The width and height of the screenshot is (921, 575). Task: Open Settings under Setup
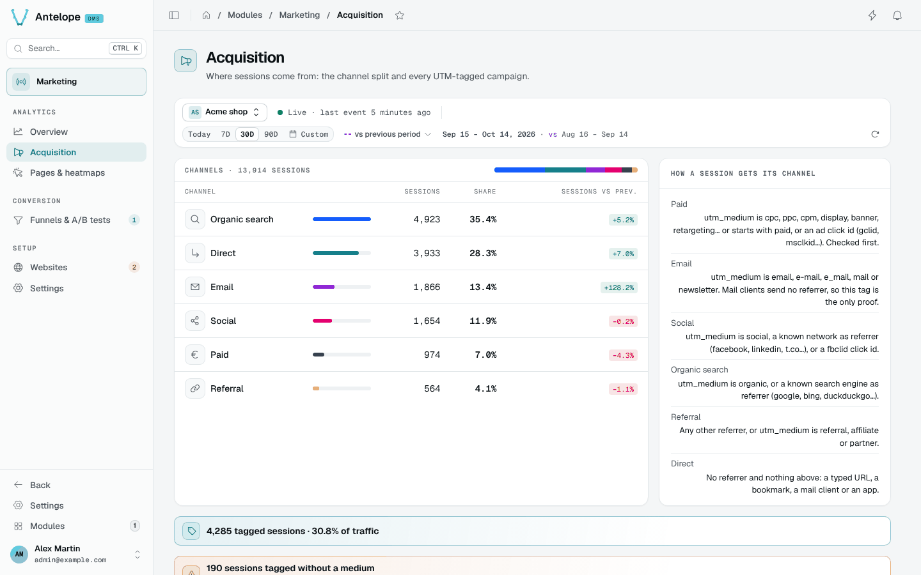click(76, 288)
